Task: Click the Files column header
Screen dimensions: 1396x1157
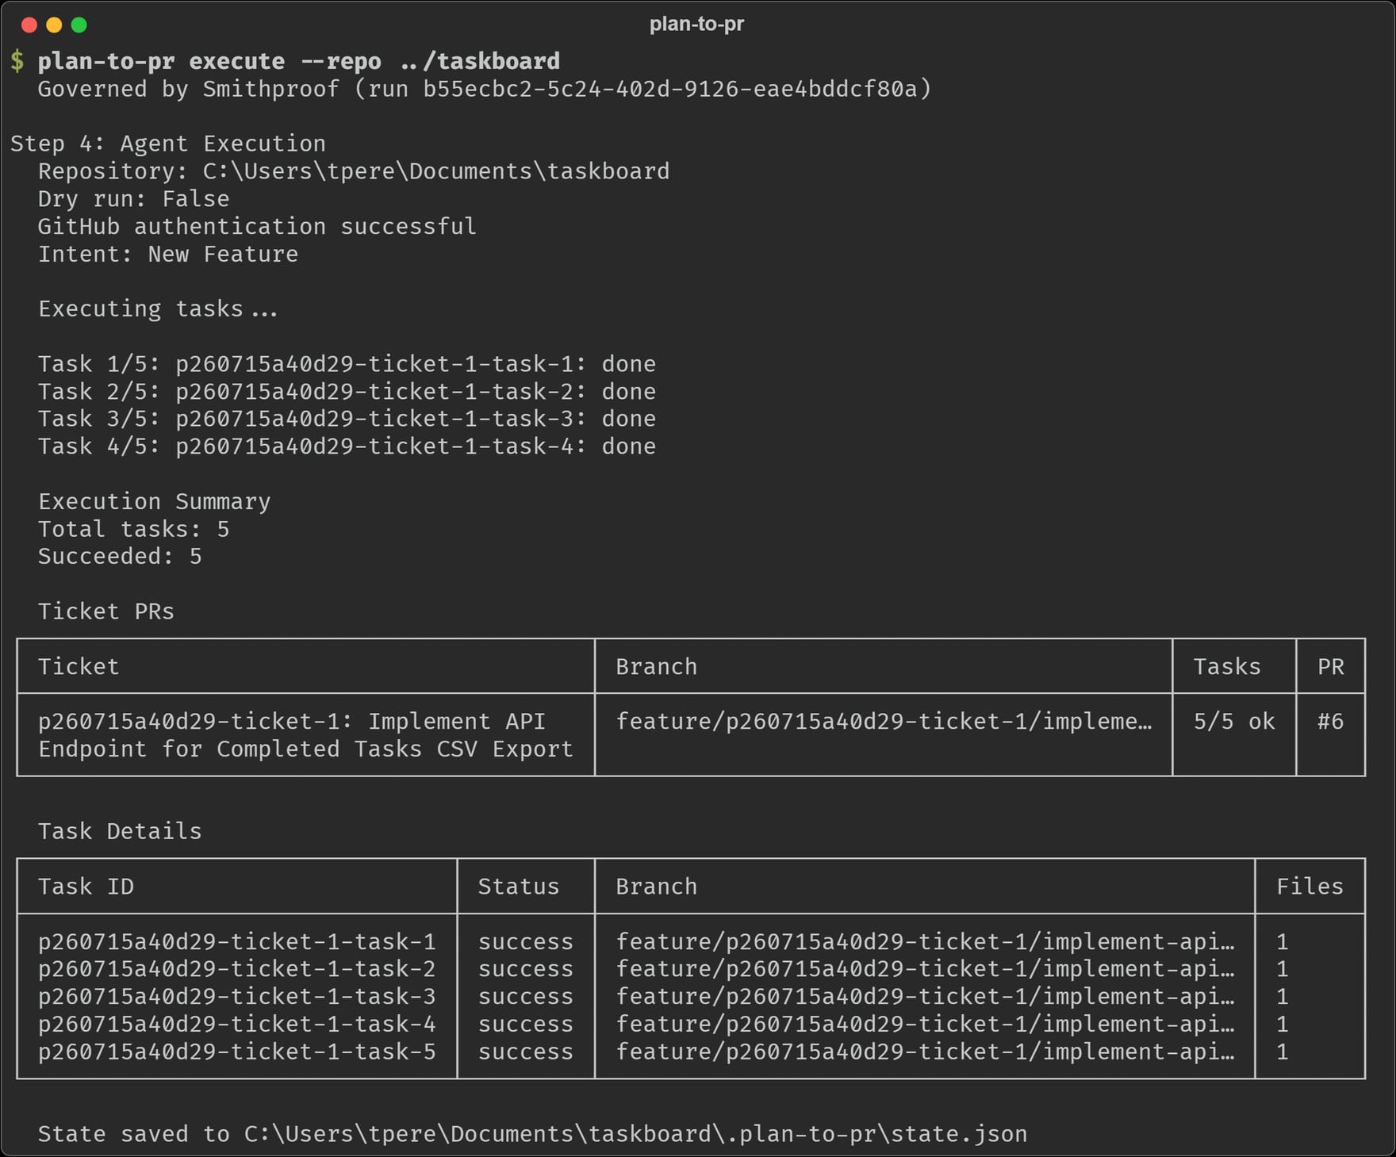Action: (1310, 887)
